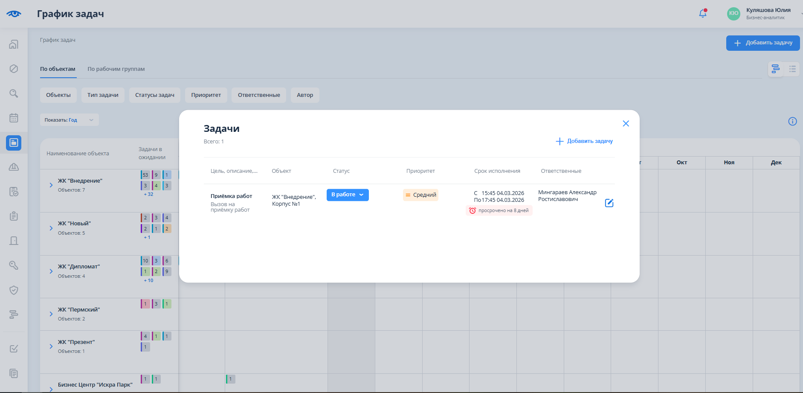Open the 'В работе' status dropdown
803x393 pixels.
tap(348, 195)
